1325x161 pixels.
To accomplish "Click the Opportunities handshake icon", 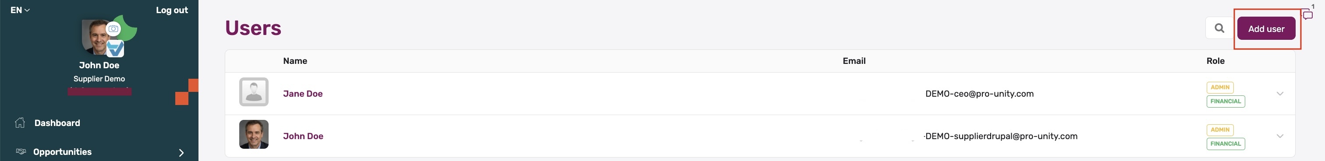I will pyautogui.click(x=21, y=152).
